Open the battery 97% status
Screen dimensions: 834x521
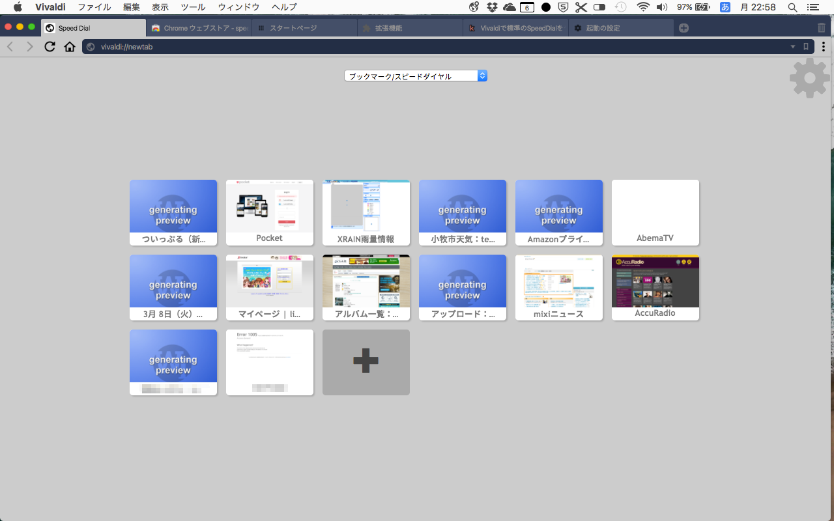(693, 7)
